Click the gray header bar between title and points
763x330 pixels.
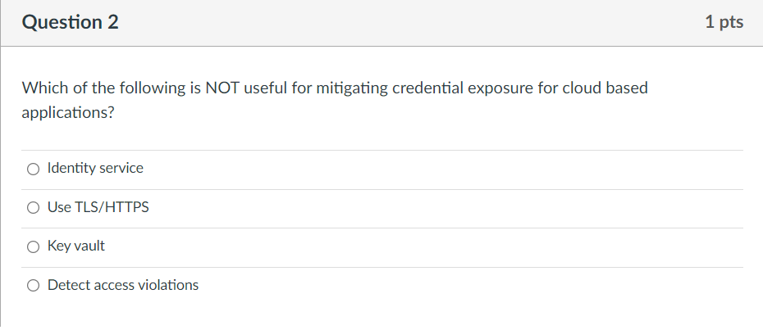[412, 22]
